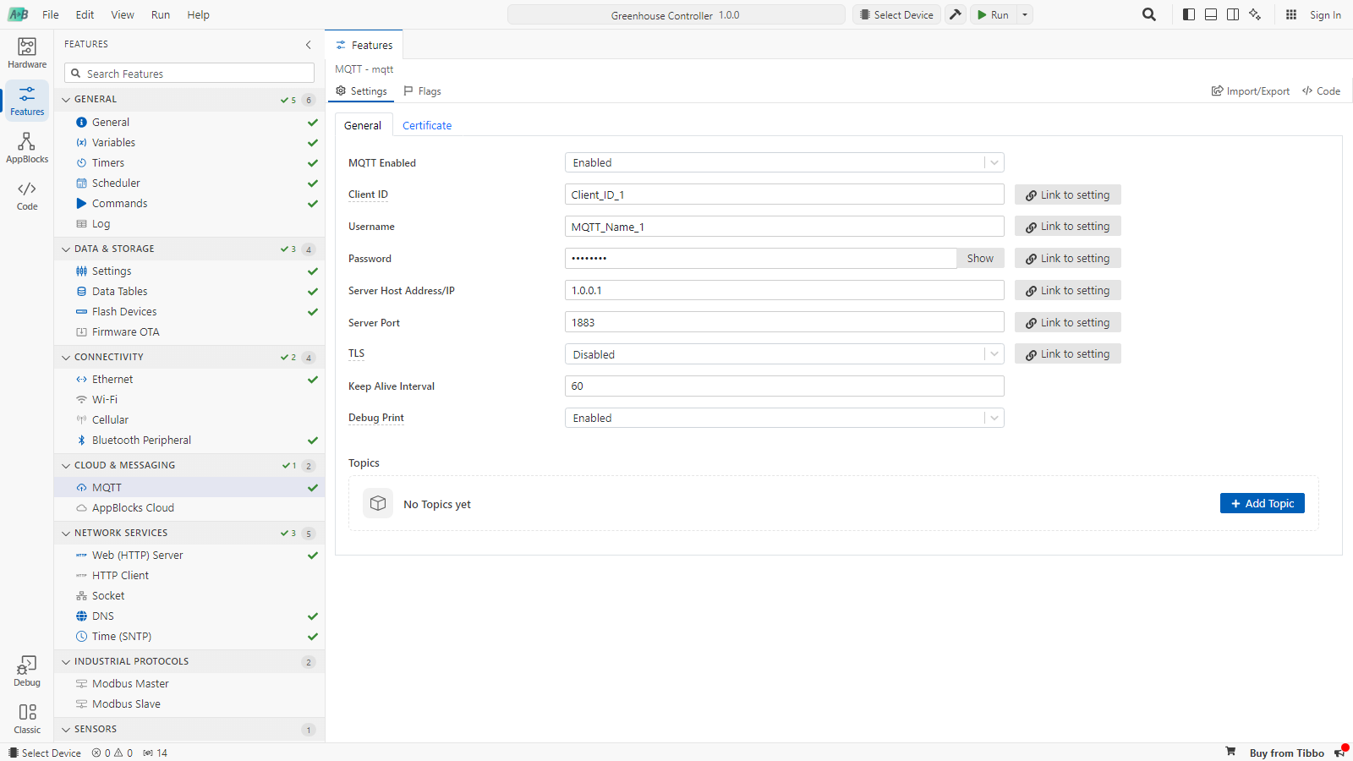Click the Select Device button in the toolbar
Viewport: 1353px width, 761px height.
[896, 14]
